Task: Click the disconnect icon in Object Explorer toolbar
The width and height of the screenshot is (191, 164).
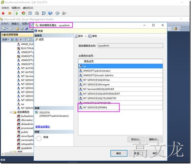Action: tap(17, 39)
